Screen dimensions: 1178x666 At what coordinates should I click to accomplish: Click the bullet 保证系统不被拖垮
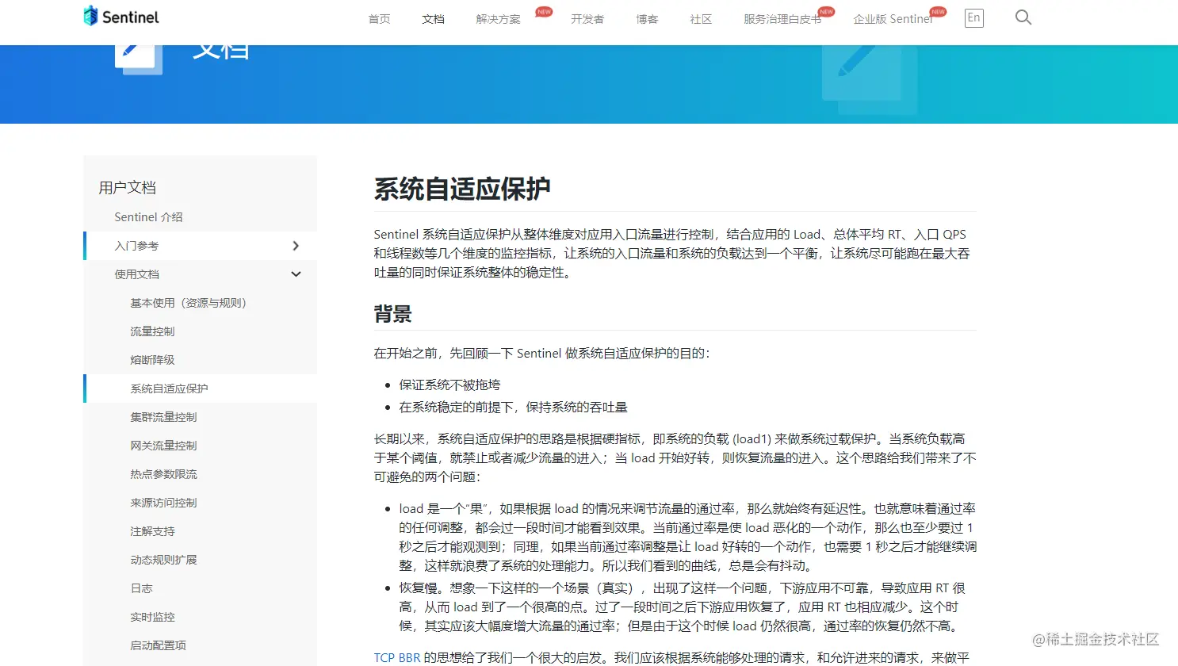click(x=449, y=385)
